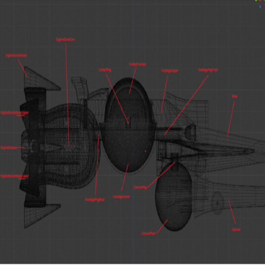
Task: Click the EngineGlowCore annotation label
Action: click(x=65, y=39)
